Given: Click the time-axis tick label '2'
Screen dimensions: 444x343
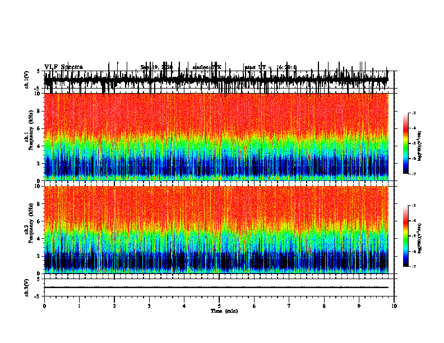Looking at the screenshot, I should (114, 306).
